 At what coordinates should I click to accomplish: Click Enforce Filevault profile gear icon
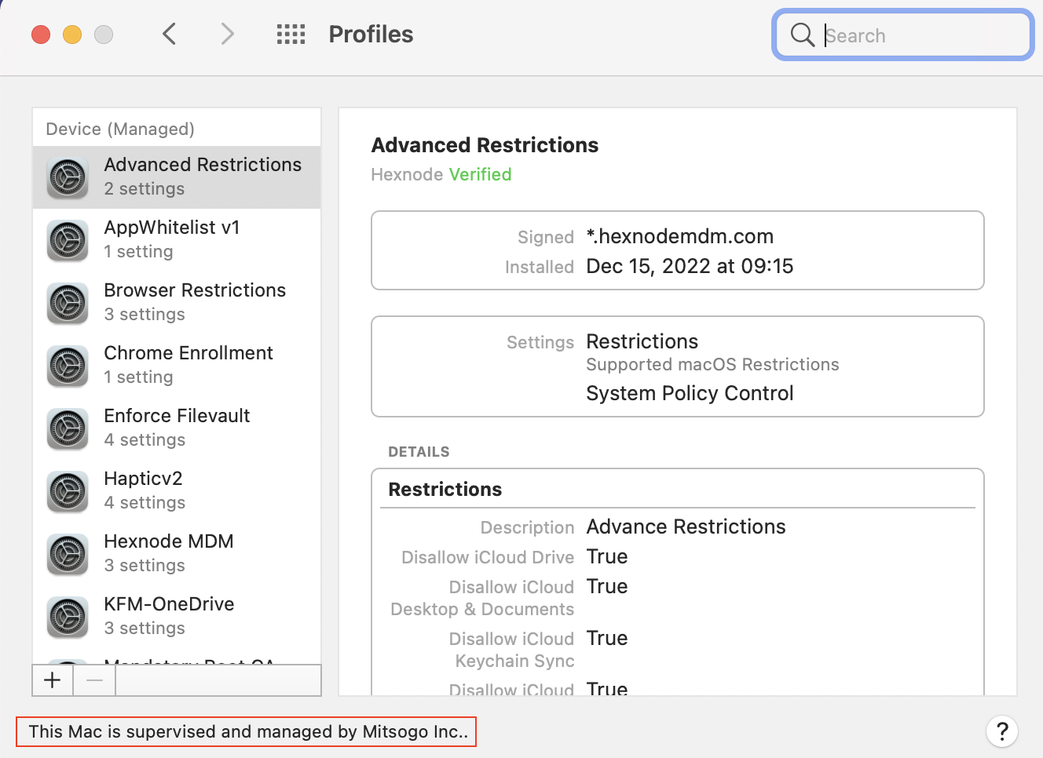coord(68,428)
